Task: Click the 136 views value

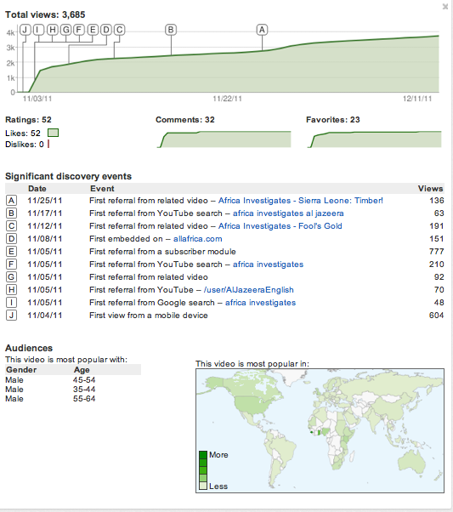Action: pos(437,201)
